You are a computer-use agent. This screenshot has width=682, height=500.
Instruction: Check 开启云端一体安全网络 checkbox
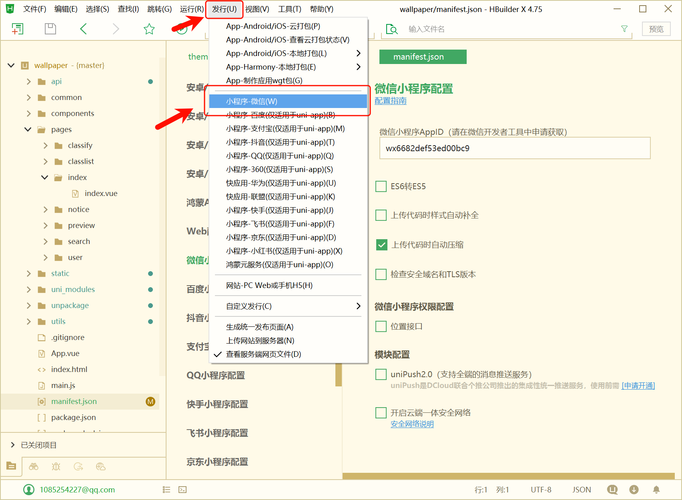point(381,413)
